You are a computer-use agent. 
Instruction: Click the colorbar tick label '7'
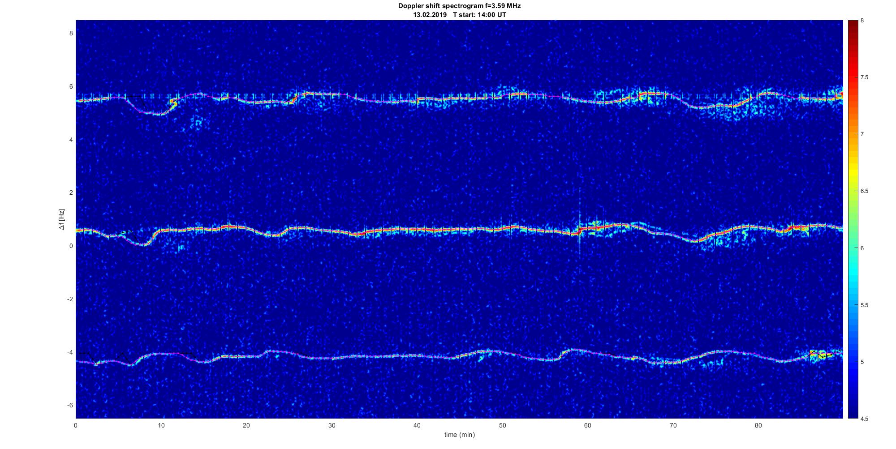coord(862,134)
